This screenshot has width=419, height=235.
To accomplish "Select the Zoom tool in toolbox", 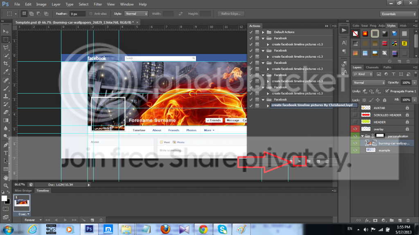I will pos(6,185).
